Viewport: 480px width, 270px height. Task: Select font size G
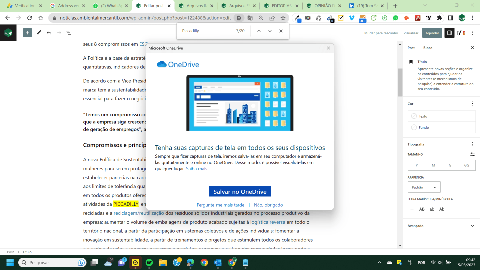450,165
